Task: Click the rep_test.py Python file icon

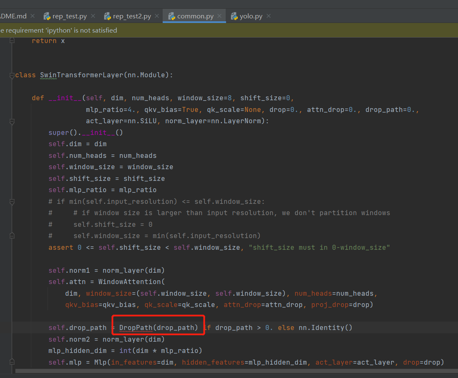Action: pos(47,16)
